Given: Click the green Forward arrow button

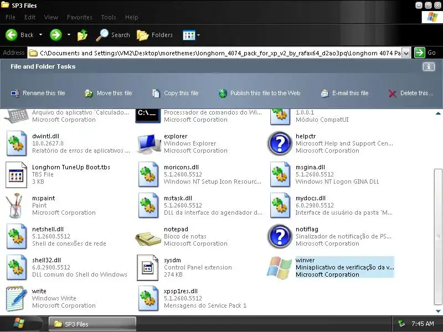Looking at the screenshot, I should [56, 35].
